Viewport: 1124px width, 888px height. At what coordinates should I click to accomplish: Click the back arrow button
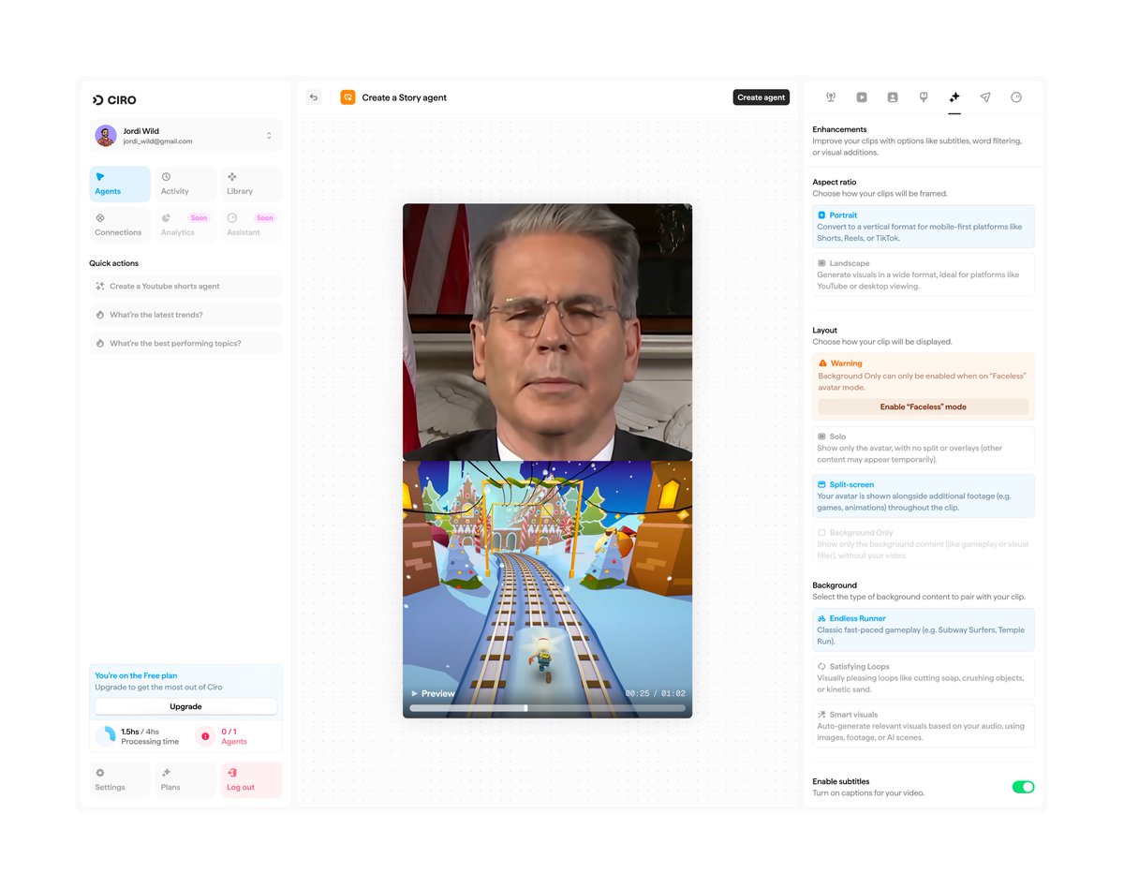314,97
